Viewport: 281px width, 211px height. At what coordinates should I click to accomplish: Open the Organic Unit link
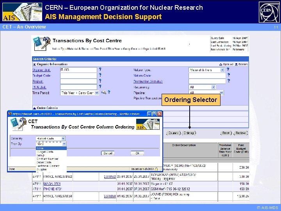click(x=41, y=70)
